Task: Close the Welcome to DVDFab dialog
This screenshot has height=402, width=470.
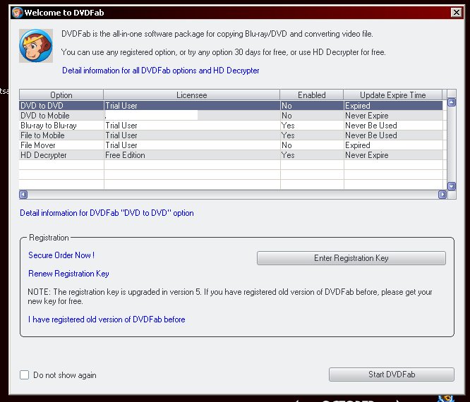Action: coord(457,12)
